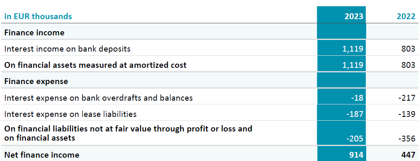The height and width of the screenshot is (161, 420).
Task: Click the -217 value in 2022 column
Action: coord(407,98)
